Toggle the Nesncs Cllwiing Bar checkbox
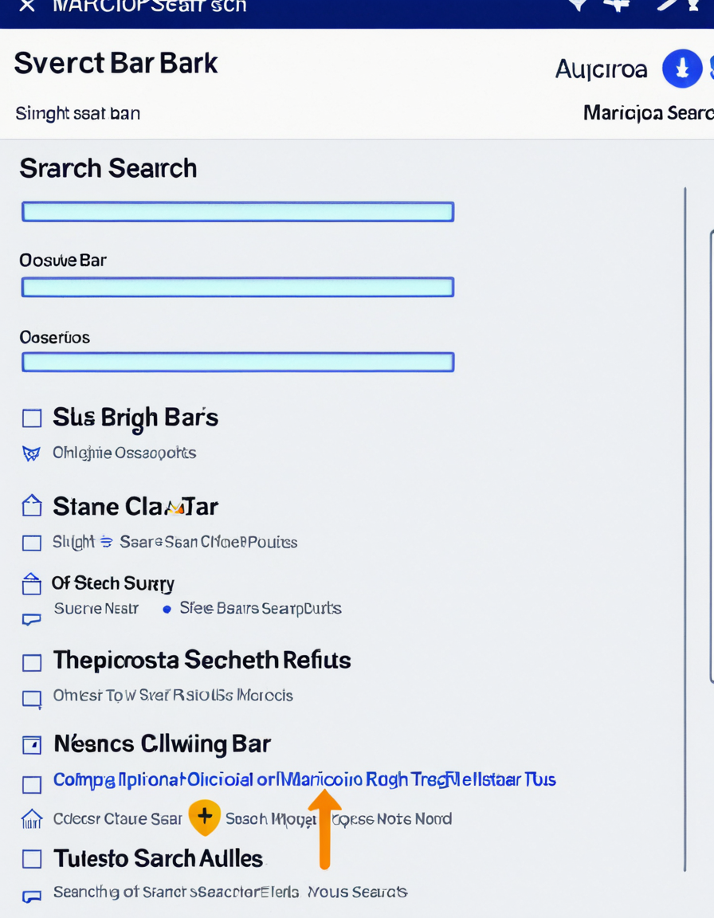This screenshot has height=918, width=714. click(x=32, y=745)
